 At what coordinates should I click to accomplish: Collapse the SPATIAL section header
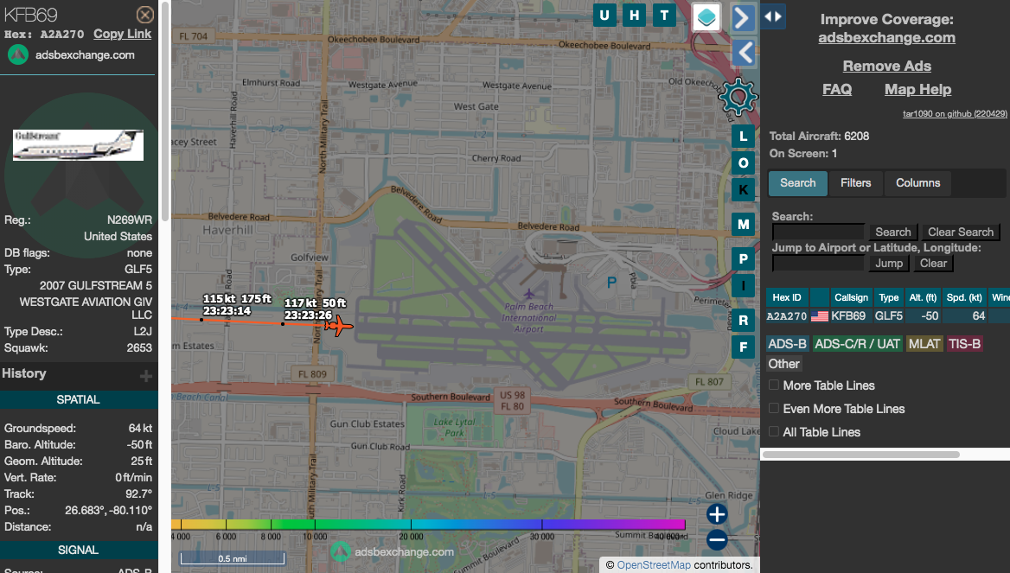point(78,400)
